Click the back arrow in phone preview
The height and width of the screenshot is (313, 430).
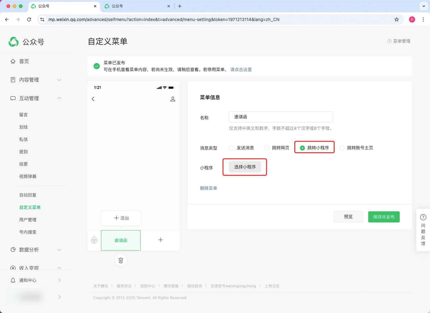[93, 99]
